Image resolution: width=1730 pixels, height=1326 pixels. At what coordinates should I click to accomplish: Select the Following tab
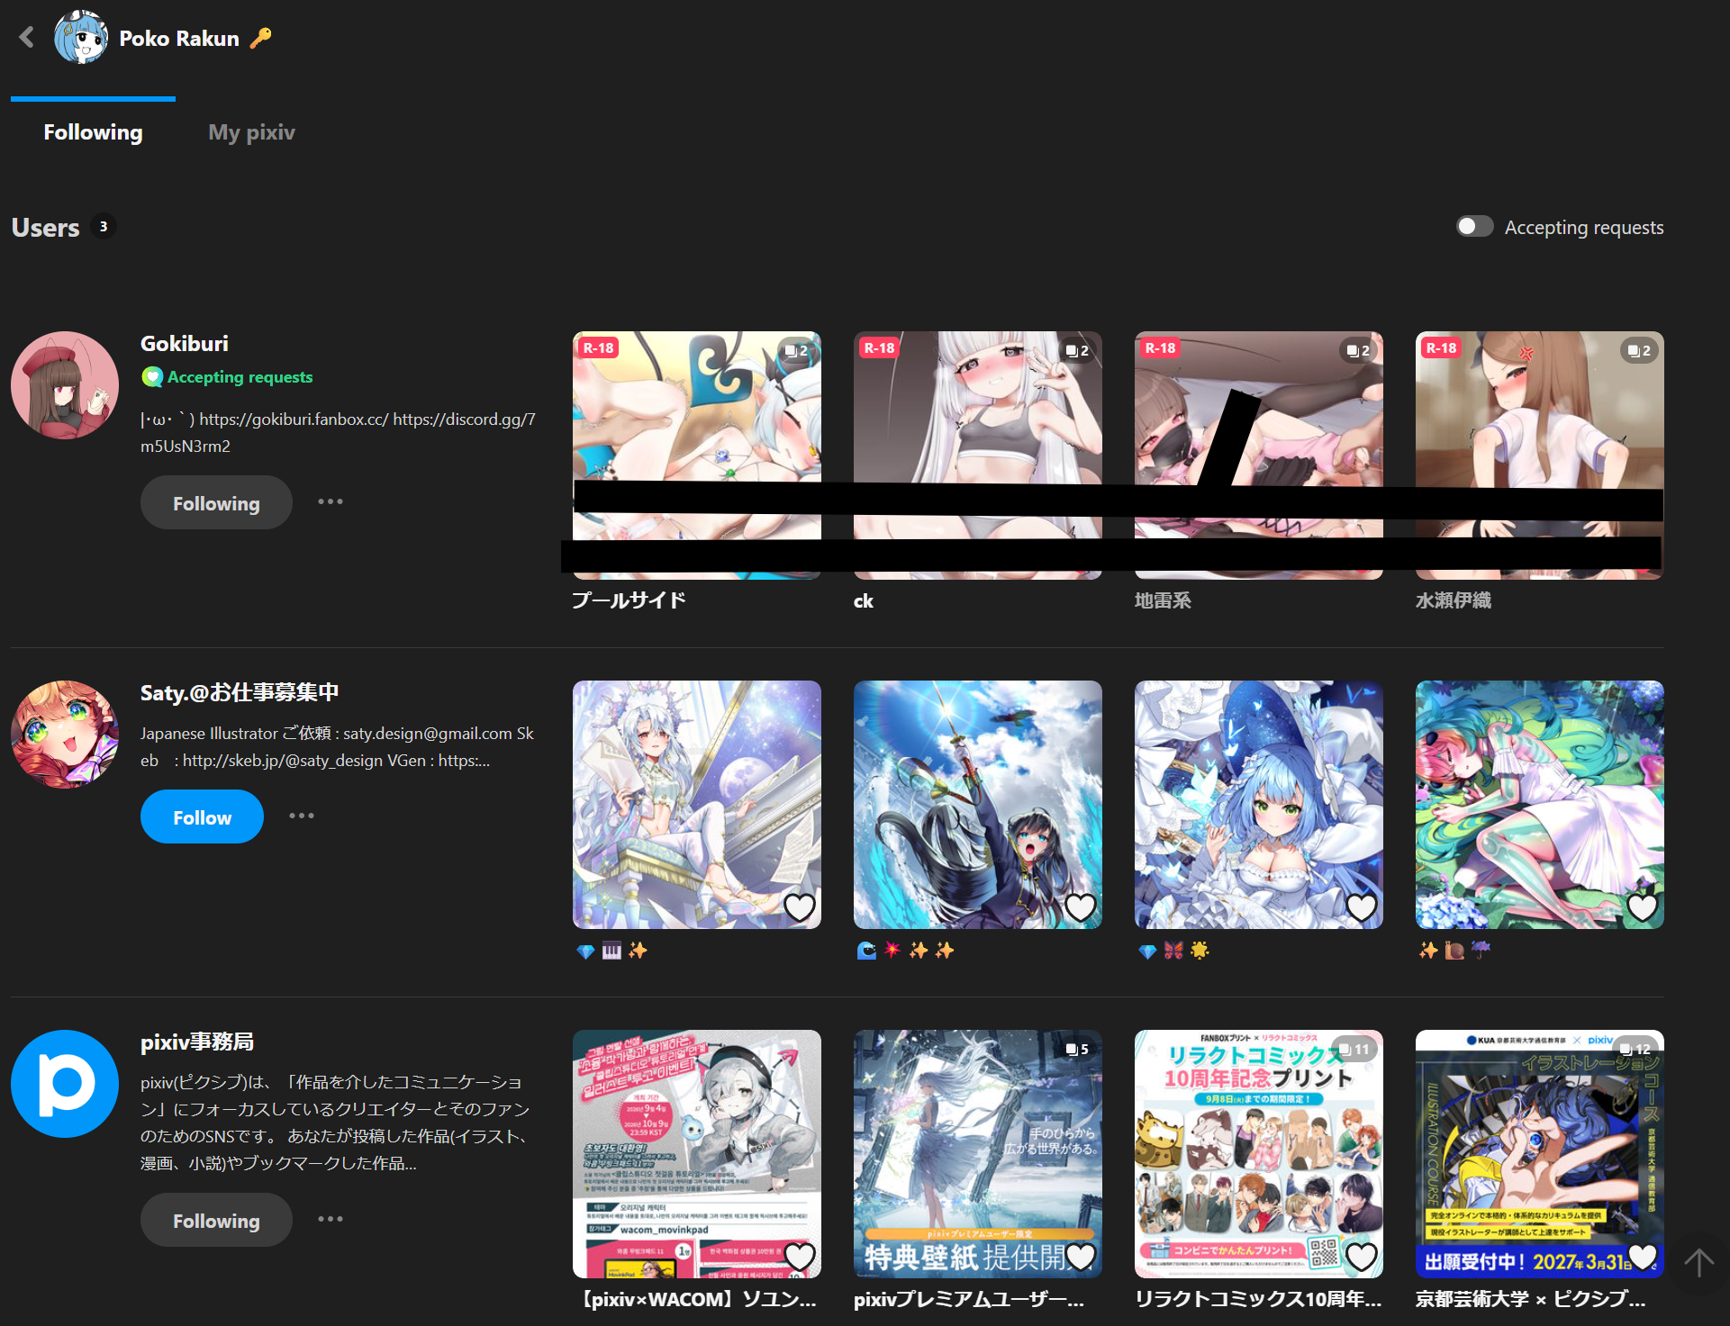click(x=93, y=132)
